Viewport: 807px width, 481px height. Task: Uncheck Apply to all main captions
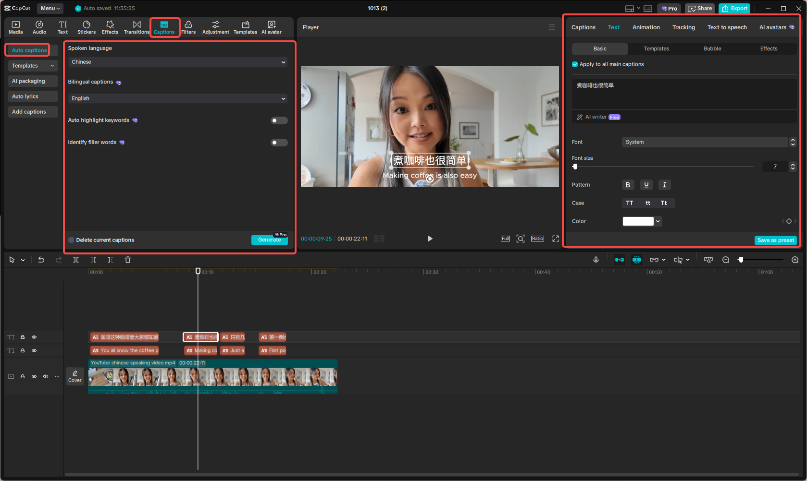(x=575, y=64)
